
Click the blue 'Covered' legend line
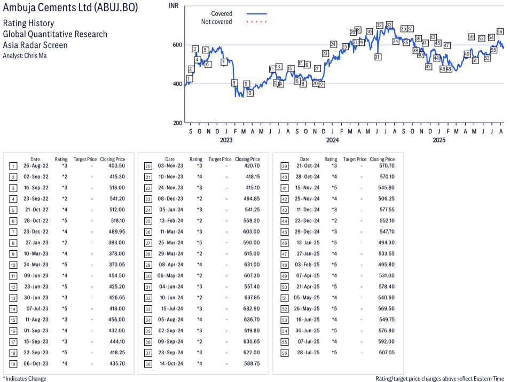[x=257, y=14]
